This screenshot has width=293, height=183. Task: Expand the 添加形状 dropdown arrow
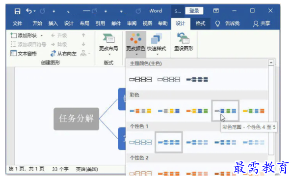click(x=42, y=35)
